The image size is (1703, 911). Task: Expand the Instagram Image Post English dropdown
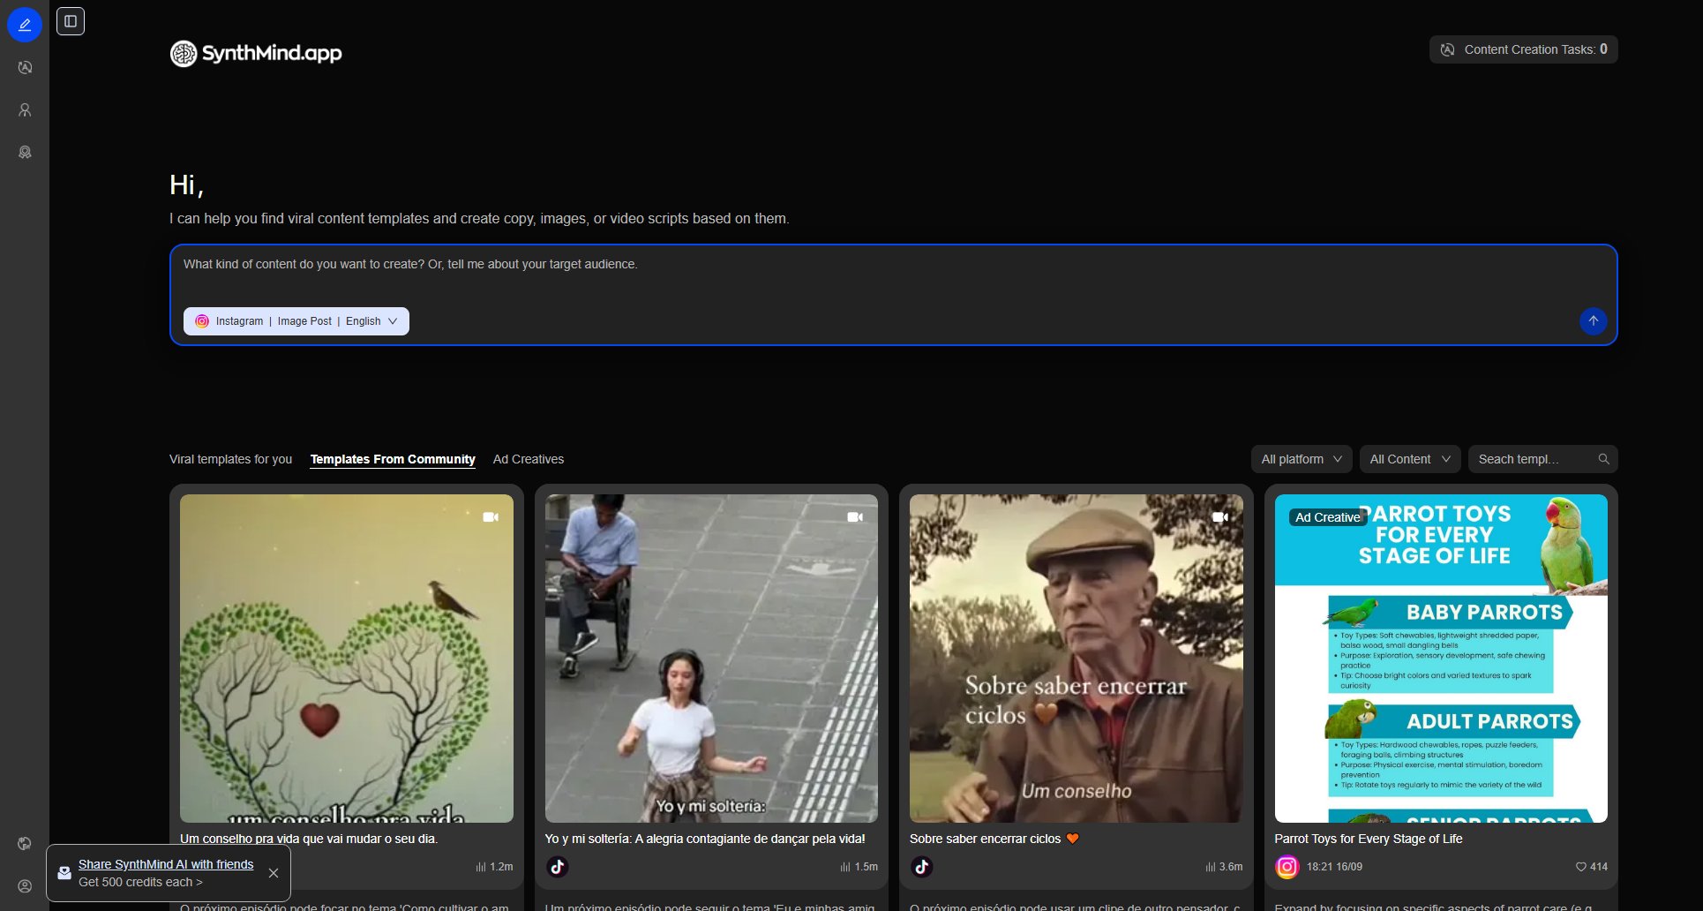(296, 321)
